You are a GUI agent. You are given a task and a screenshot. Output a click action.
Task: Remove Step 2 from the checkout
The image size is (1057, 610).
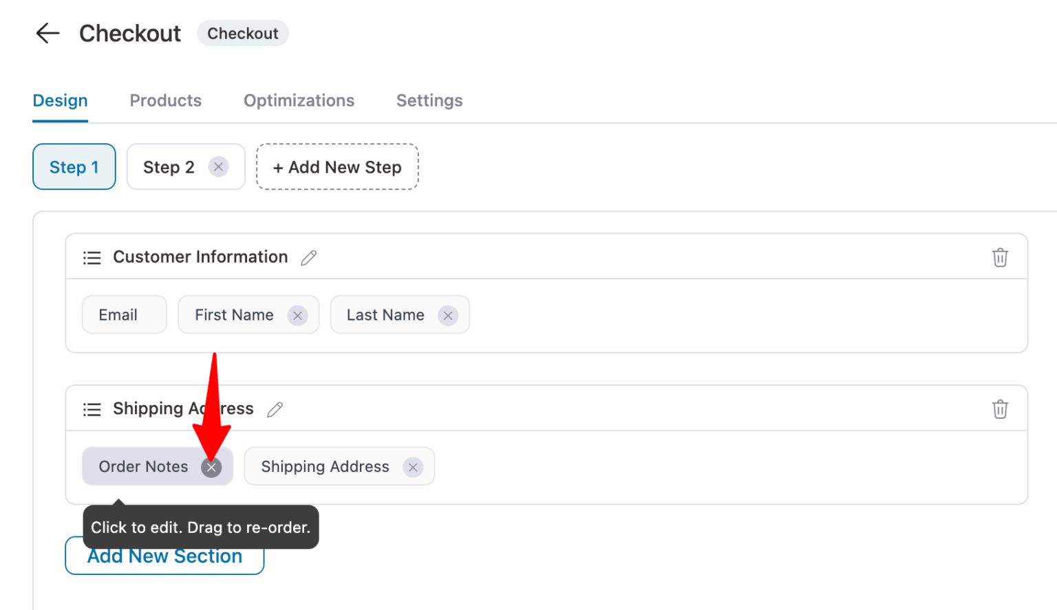pos(218,166)
